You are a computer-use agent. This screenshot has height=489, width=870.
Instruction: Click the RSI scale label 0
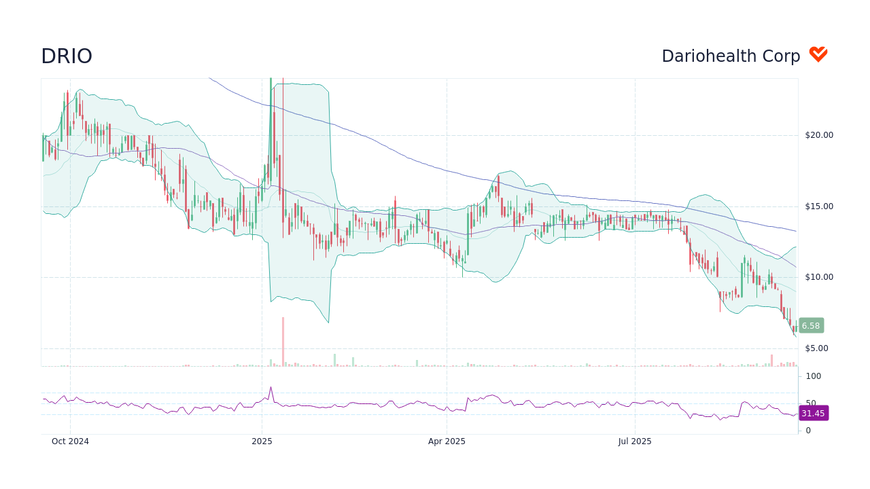coord(808,431)
